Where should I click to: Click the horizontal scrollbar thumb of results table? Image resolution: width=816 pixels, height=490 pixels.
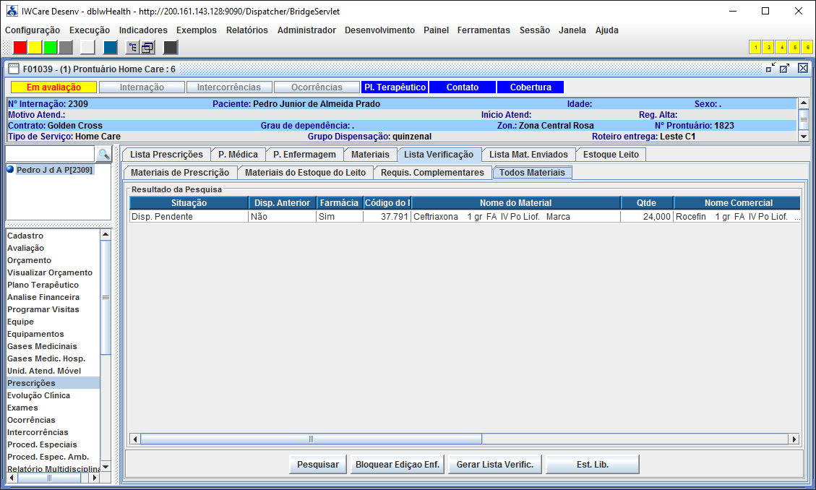312,439
